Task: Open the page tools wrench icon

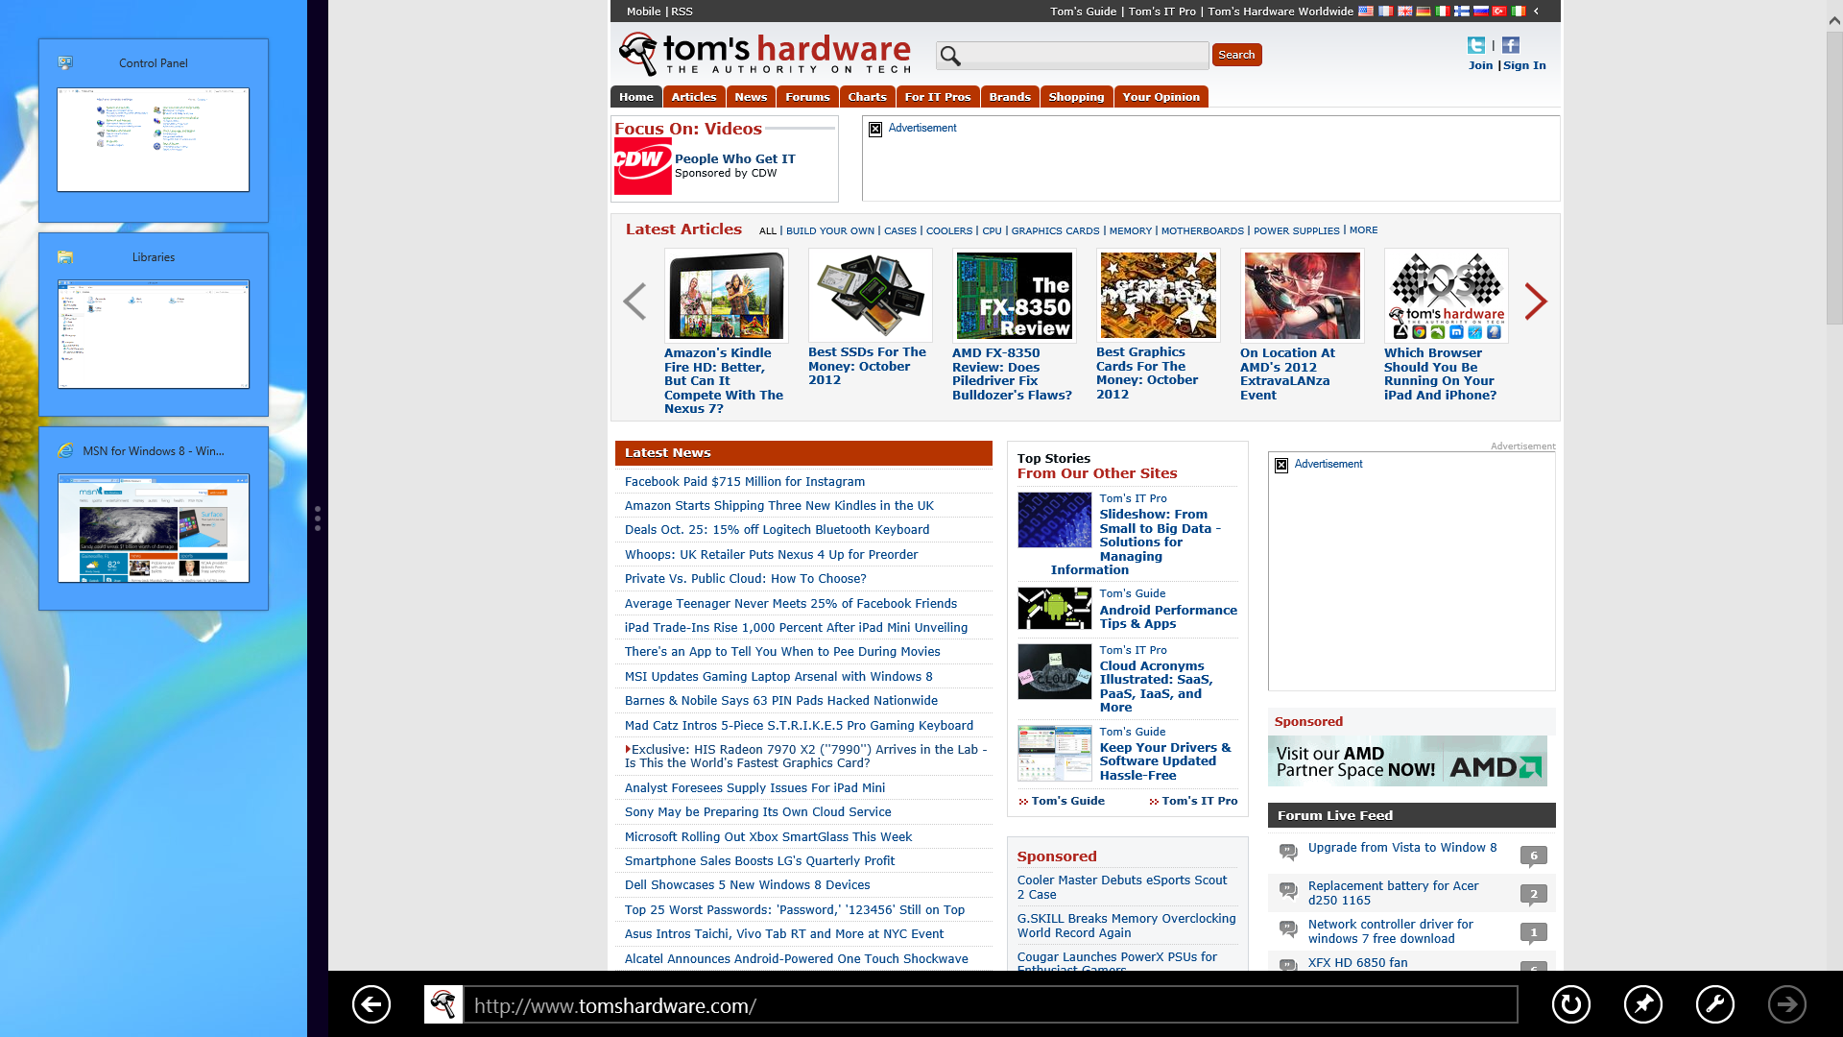Action: (1714, 1004)
